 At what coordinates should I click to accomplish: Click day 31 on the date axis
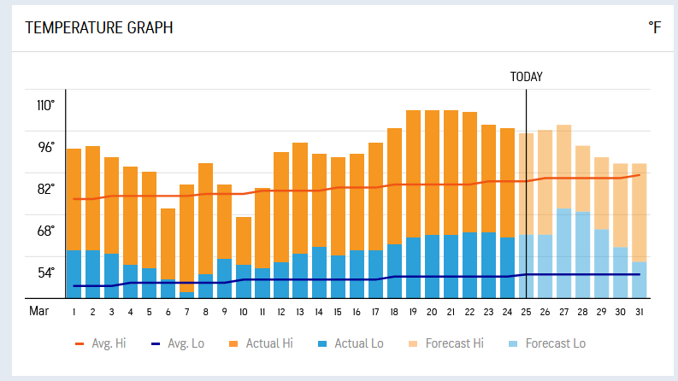point(639,312)
